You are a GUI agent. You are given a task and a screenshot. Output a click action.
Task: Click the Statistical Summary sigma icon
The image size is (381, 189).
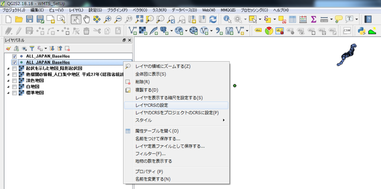click(x=314, y=19)
